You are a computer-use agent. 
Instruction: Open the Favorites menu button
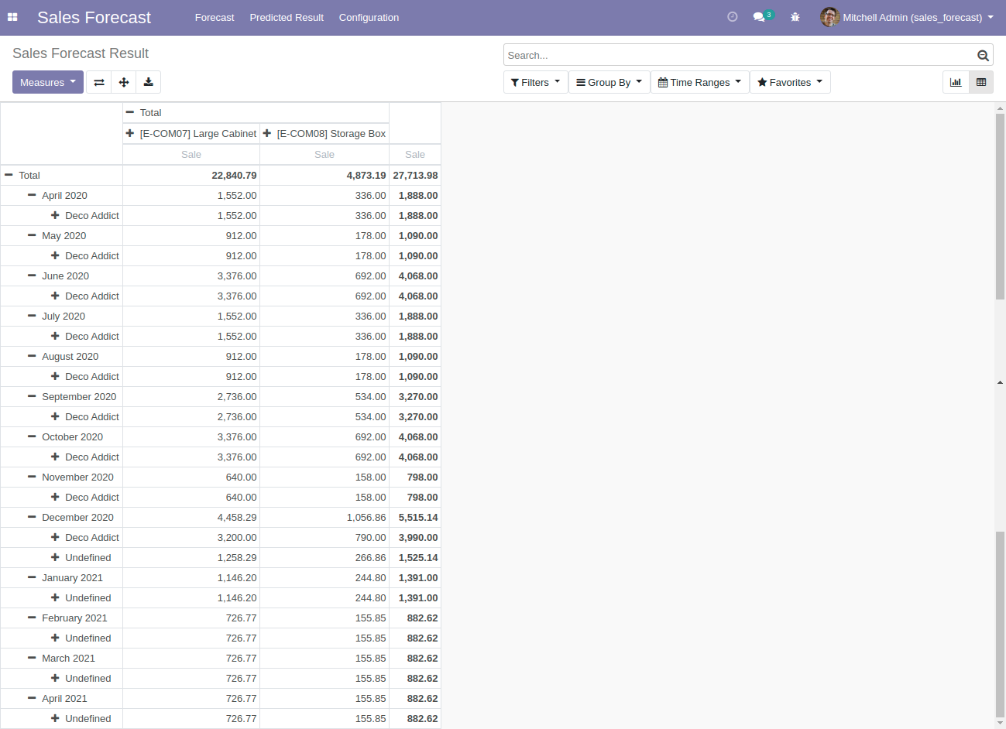789,82
